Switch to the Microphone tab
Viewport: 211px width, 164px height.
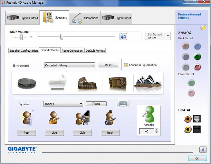coord(85,18)
